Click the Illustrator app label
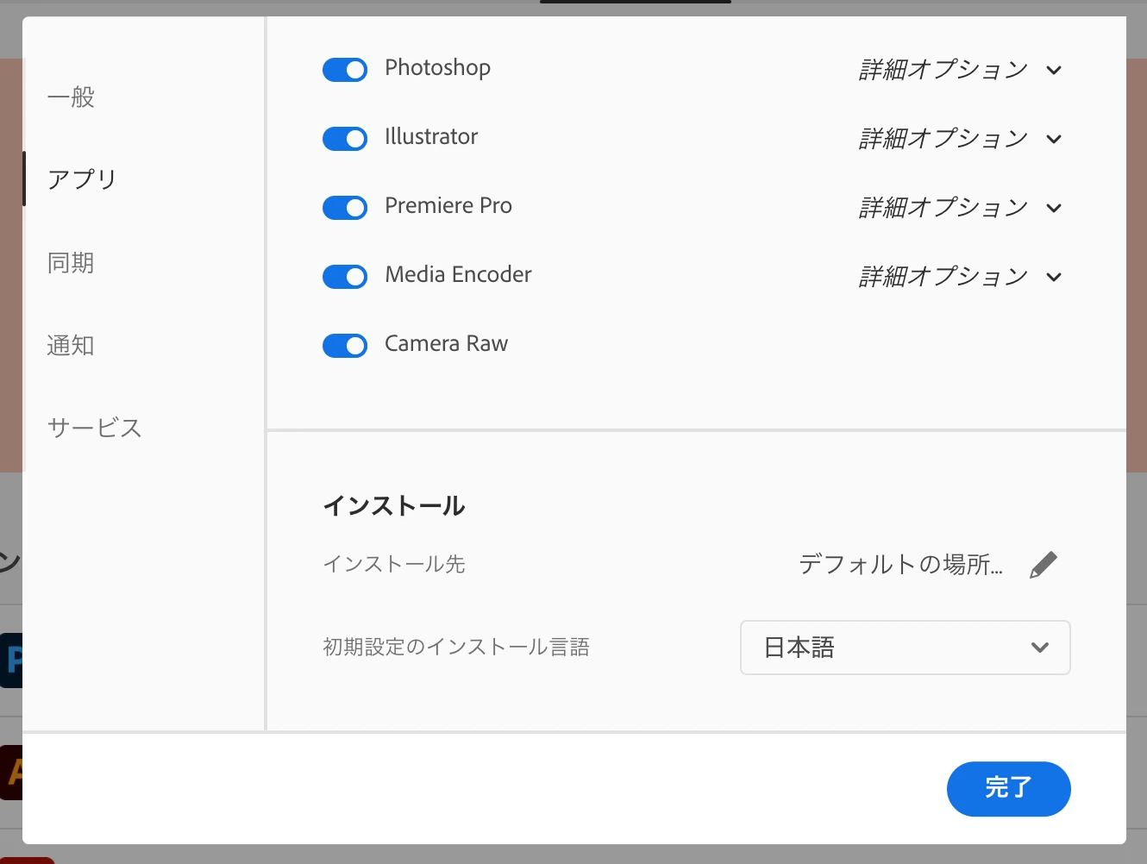1147x864 pixels. tap(431, 136)
